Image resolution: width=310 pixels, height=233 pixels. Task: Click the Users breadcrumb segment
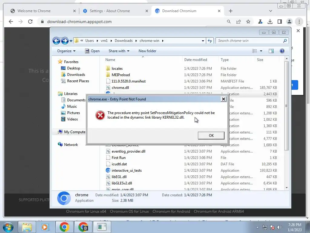tap(90, 41)
